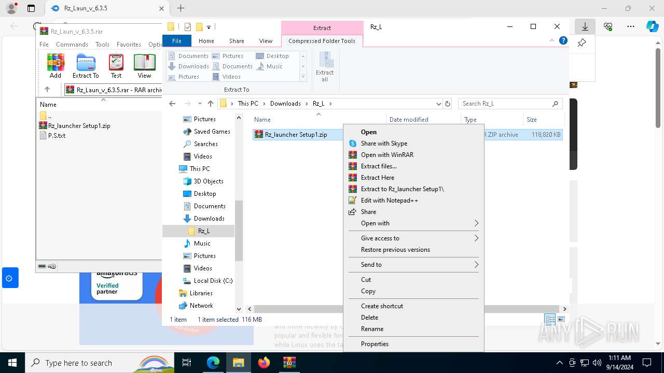664x373 pixels.
Task: Open the address bar history dropdown
Action: coord(439,104)
